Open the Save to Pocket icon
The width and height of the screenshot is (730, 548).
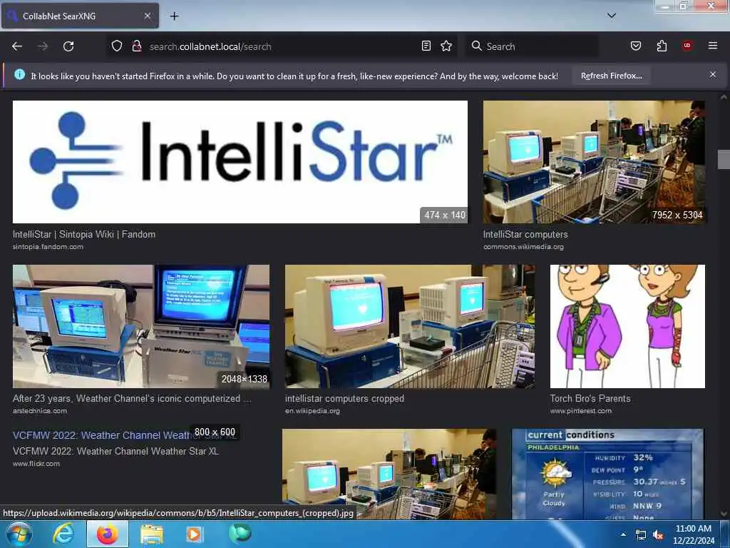pos(636,46)
